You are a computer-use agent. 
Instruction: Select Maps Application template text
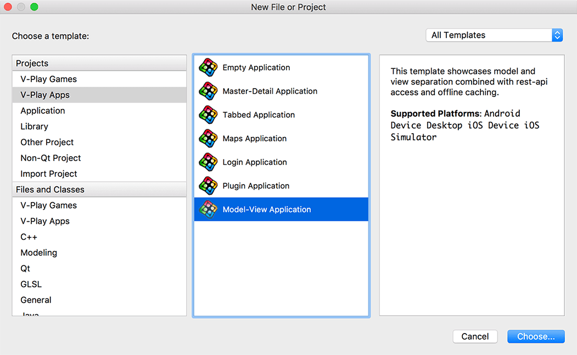[254, 139]
